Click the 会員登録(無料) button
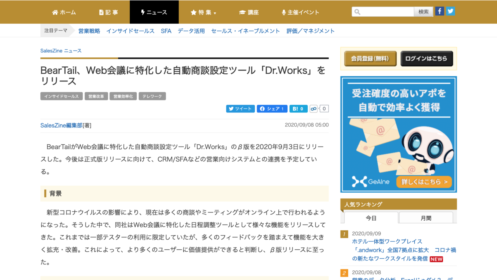 click(x=370, y=59)
